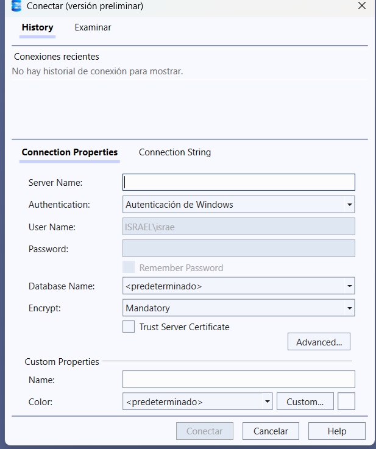Screen dimensions: 376x449
Task: Click Cancelar to dismiss the dialog
Action: pyautogui.click(x=271, y=431)
